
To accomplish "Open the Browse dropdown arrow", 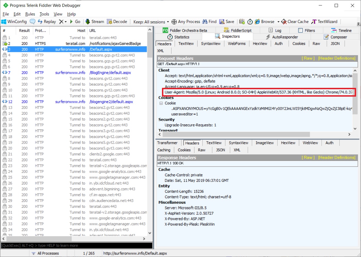I will (x=278, y=22).
